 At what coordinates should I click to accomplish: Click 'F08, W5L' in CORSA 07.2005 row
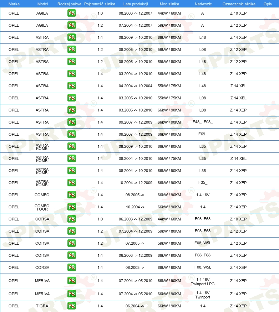[x=203, y=243]
